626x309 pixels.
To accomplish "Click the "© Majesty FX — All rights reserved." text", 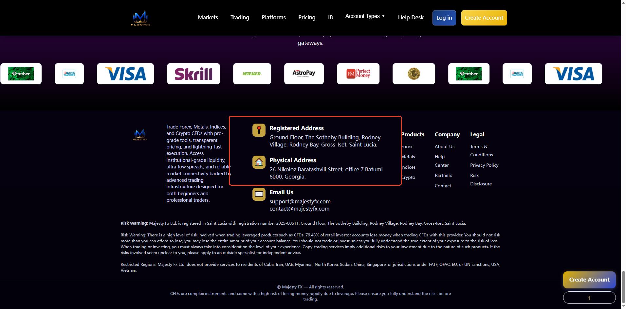I will click(x=310, y=287).
